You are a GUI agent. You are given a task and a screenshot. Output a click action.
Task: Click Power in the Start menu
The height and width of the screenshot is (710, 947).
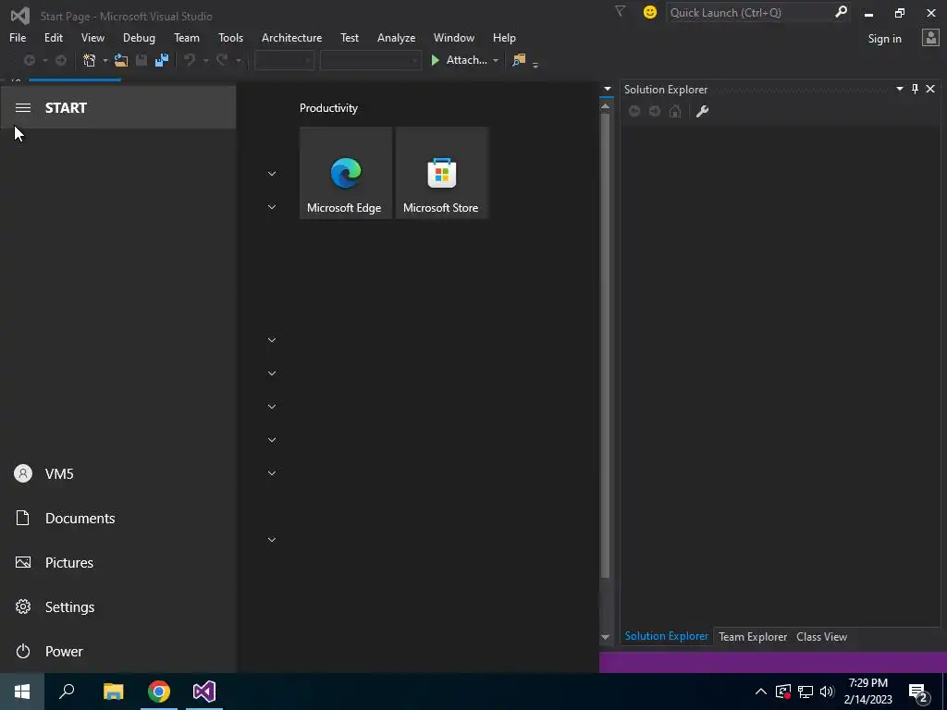(118, 652)
